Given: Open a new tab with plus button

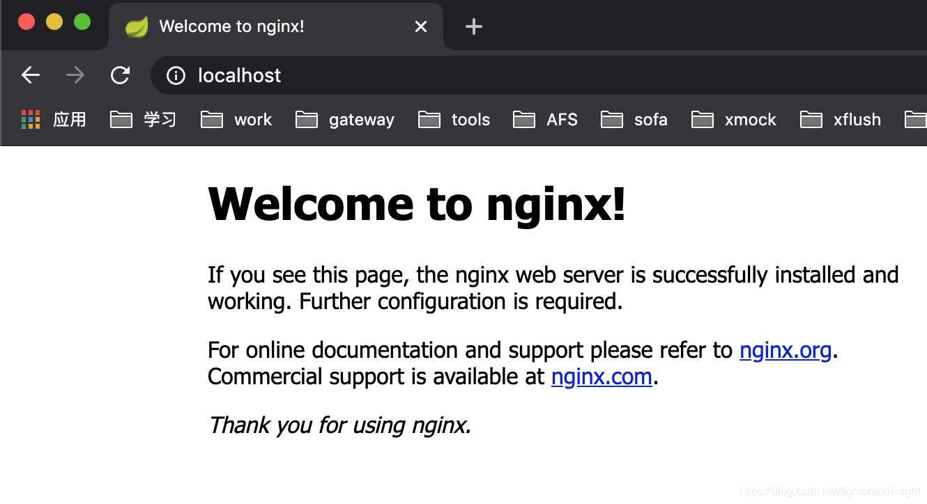Looking at the screenshot, I should point(474,26).
